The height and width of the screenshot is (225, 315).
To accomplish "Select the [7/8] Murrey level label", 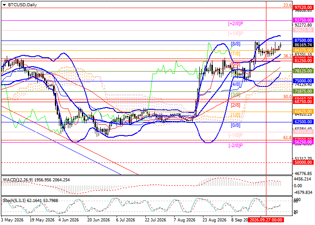I will pos(235,54).
